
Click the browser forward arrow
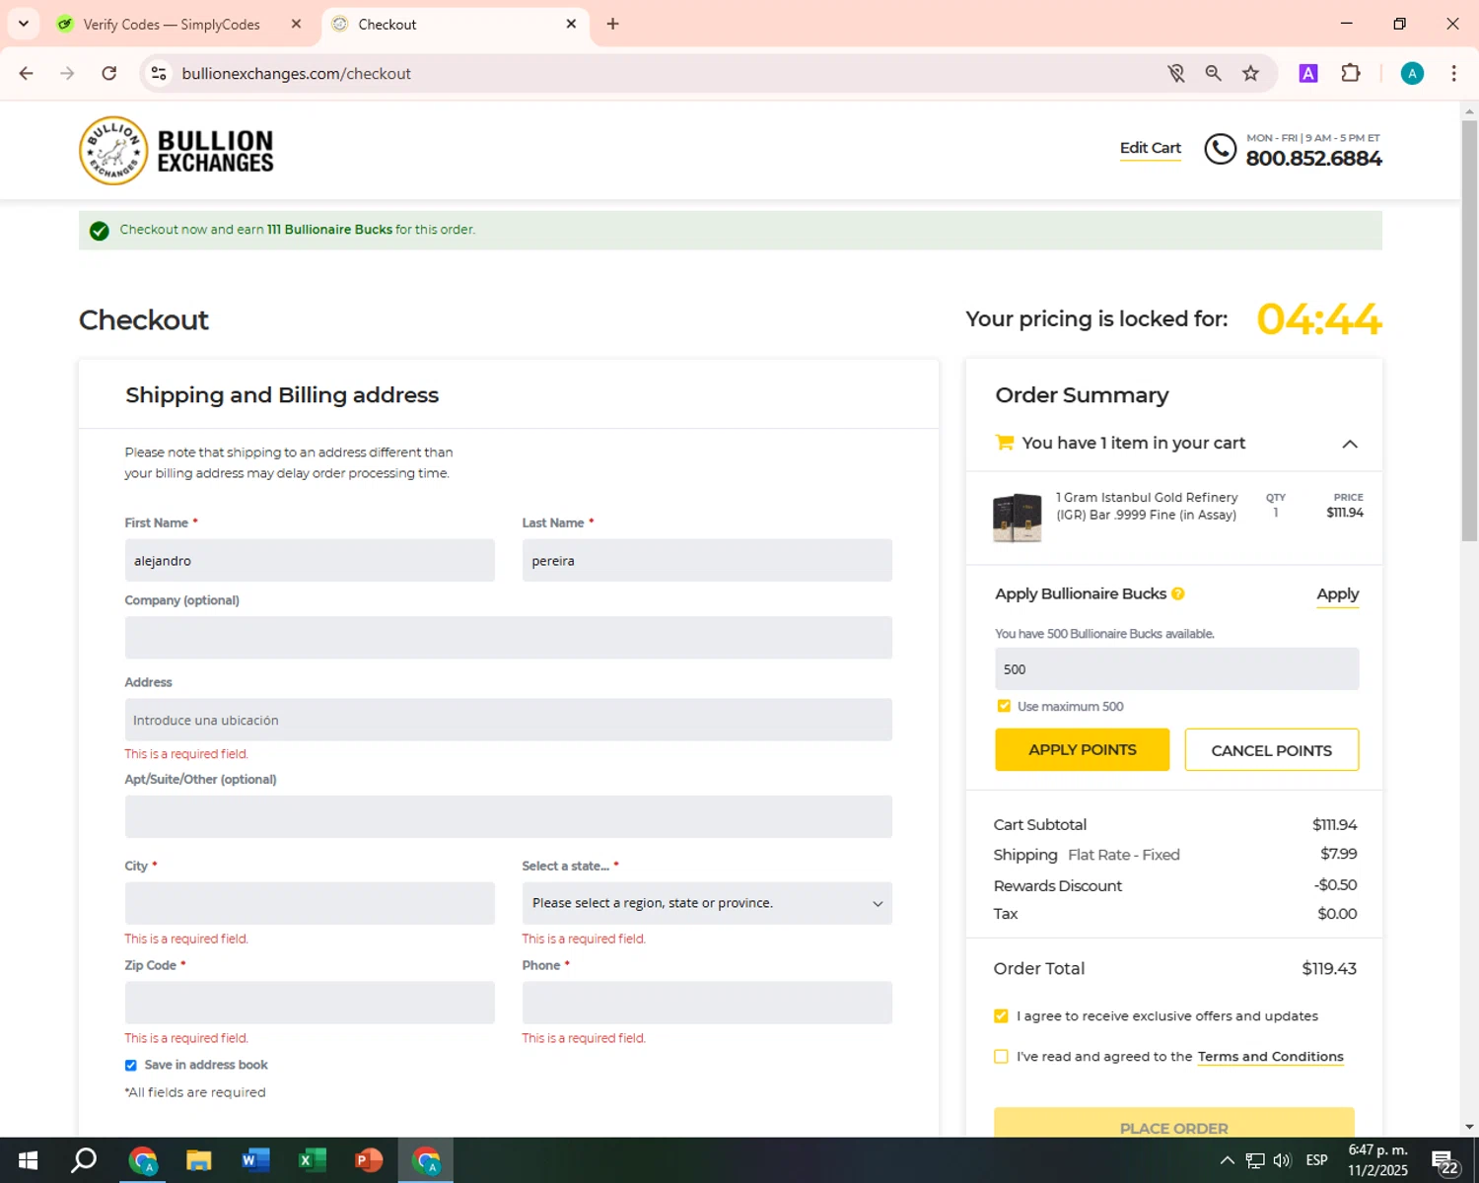pos(67,73)
